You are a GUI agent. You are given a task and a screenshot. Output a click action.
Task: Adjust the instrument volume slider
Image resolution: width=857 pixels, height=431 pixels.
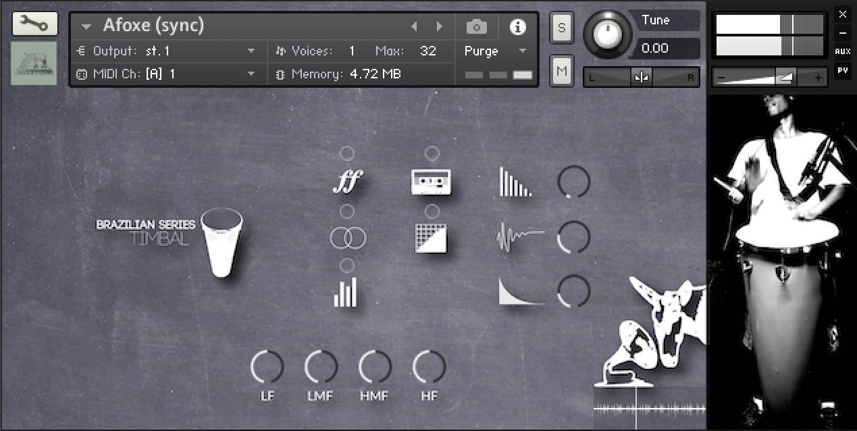(x=770, y=78)
